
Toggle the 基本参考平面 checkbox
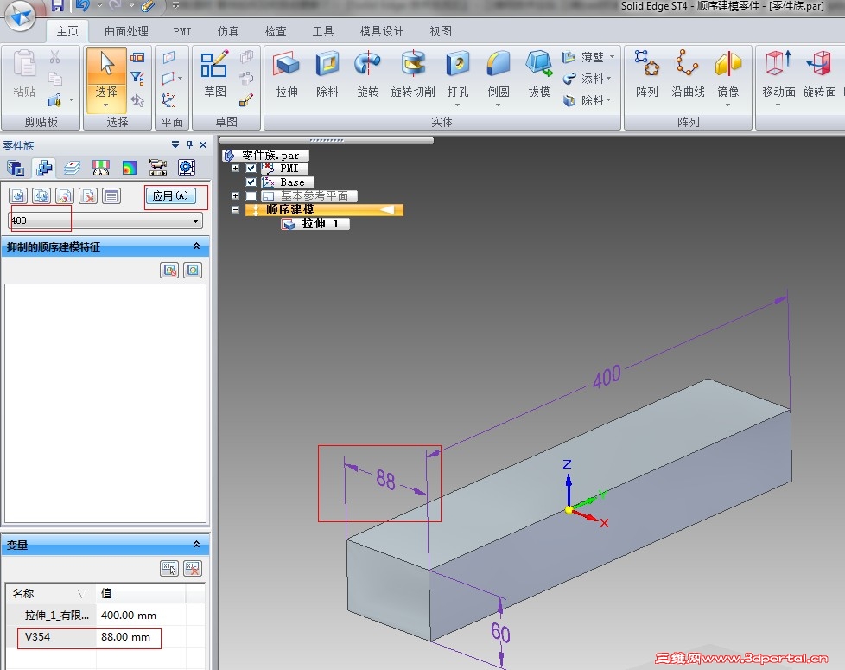click(x=251, y=195)
